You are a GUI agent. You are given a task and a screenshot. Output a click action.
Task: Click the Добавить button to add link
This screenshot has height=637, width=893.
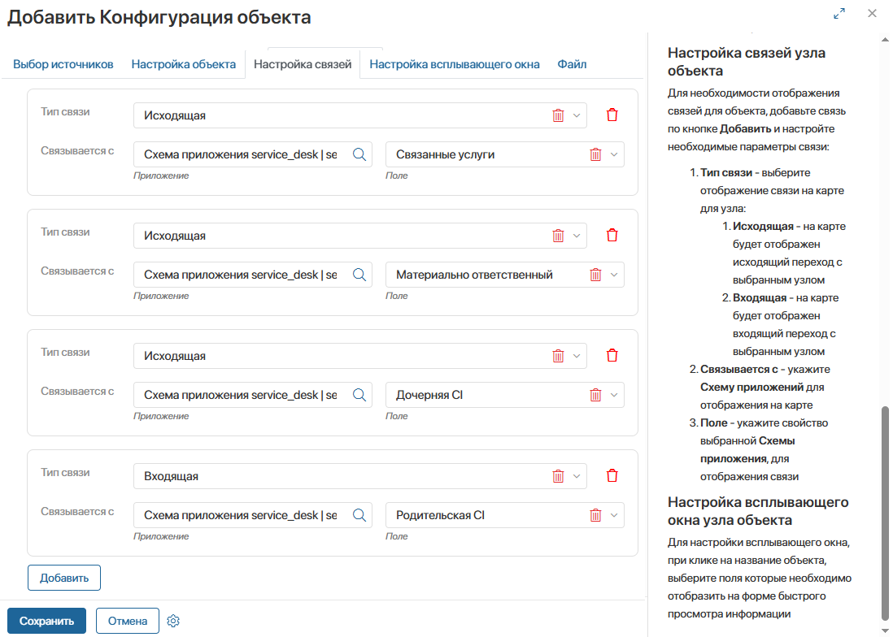tap(64, 578)
